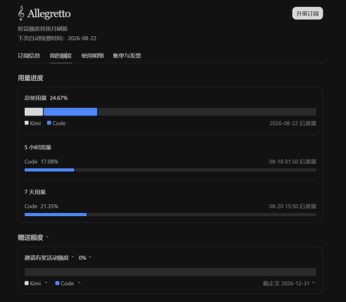
Task: Select the 我的额度 tab
Action: (60, 56)
